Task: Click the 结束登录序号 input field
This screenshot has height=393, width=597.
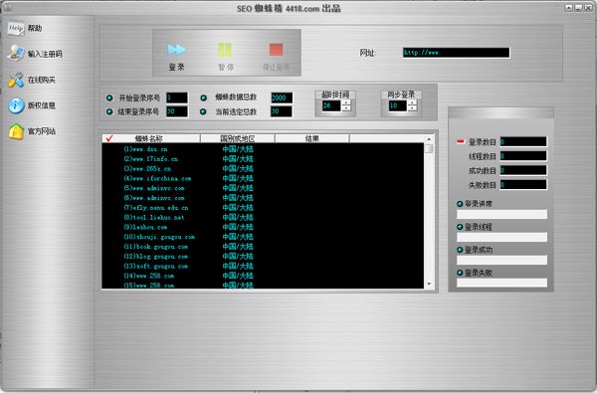Action: point(177,111)
